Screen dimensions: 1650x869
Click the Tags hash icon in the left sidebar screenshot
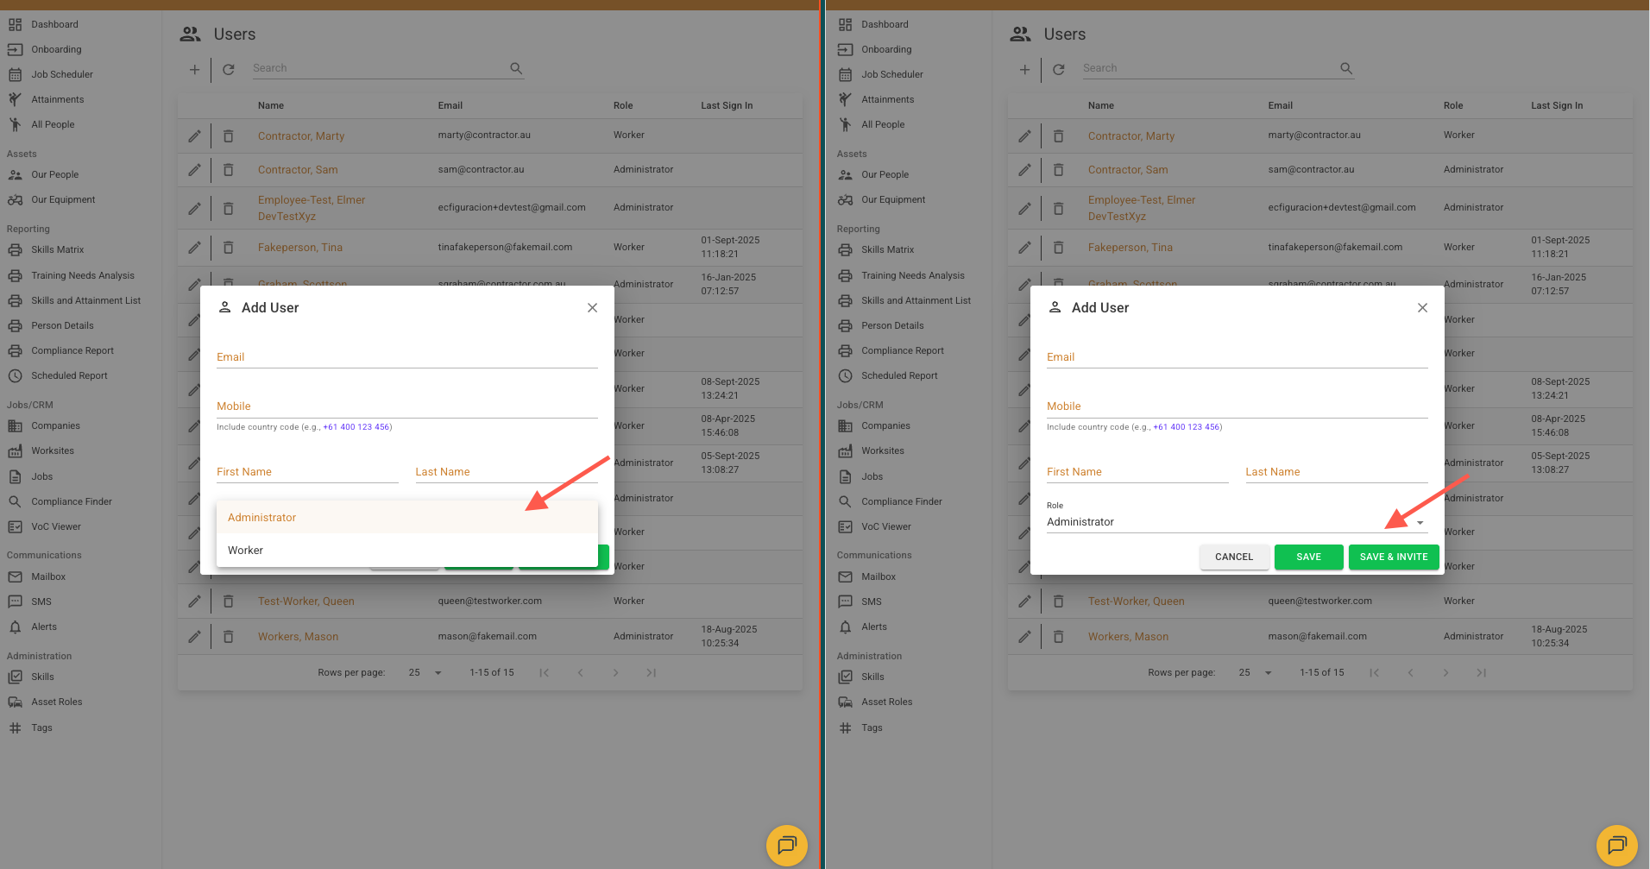(15, 728)
